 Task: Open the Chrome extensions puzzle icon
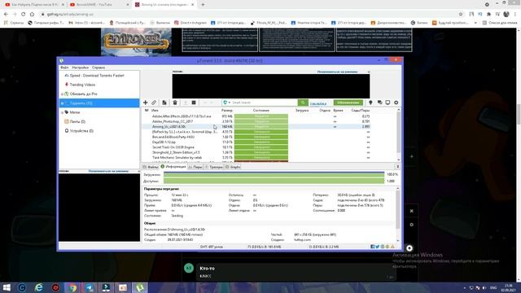pos(488,15)
